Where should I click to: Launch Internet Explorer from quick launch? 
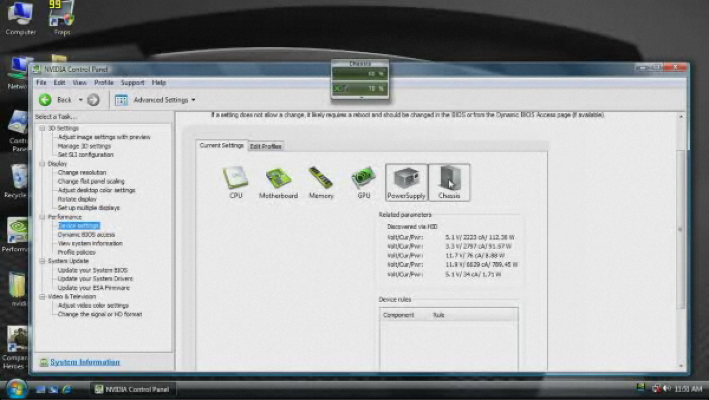67,389
